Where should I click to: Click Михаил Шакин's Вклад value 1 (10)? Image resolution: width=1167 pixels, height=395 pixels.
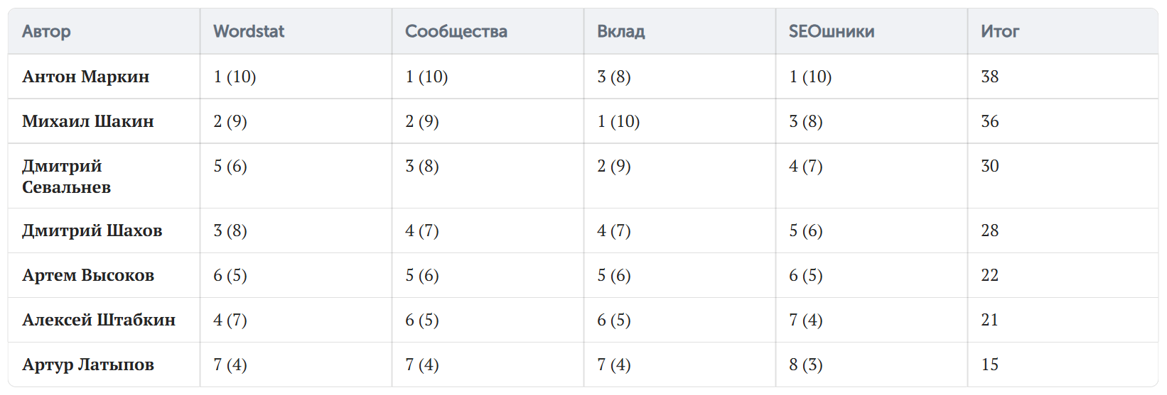(x=618, y=121)
